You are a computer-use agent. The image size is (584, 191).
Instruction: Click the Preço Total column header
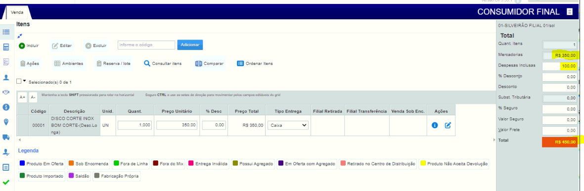point(247,111)
